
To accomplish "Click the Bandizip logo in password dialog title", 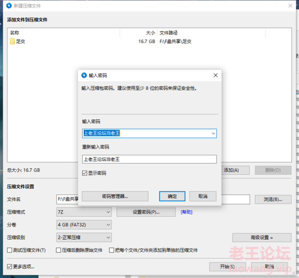I will coord(84,75).
